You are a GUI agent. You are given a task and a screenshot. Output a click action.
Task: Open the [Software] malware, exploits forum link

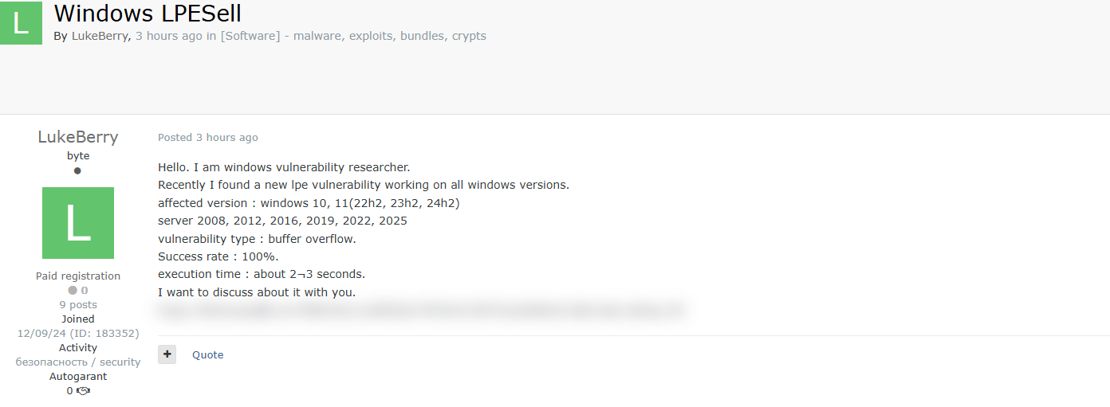point(353,36)
